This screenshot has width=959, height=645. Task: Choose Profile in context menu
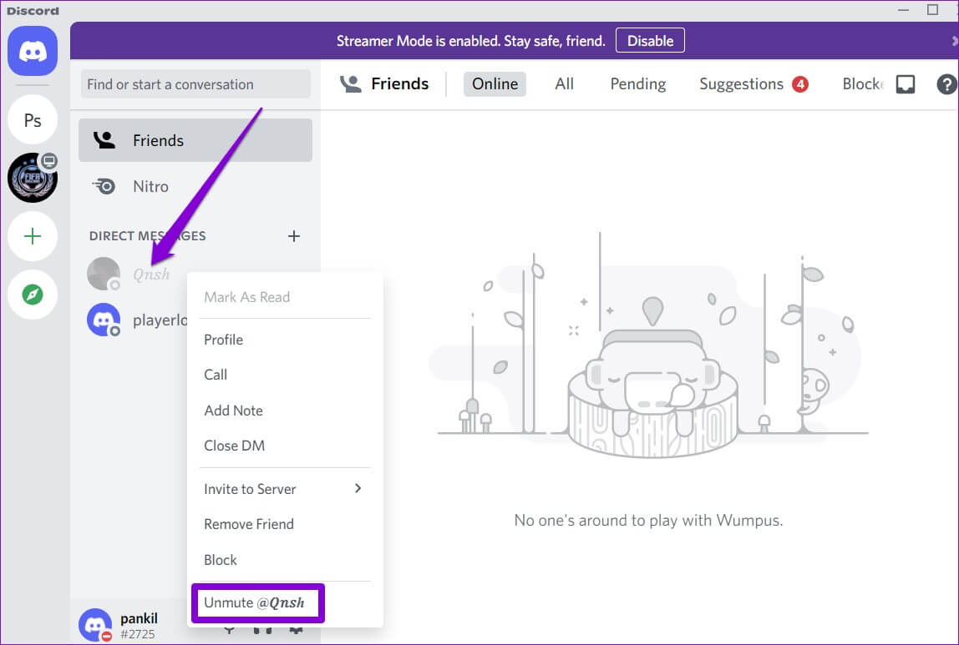pos(285,340)
